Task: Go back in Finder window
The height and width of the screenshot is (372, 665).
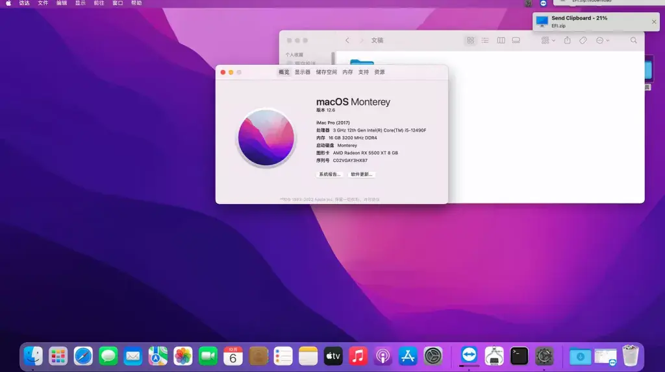Action: (x=347, y=40)
